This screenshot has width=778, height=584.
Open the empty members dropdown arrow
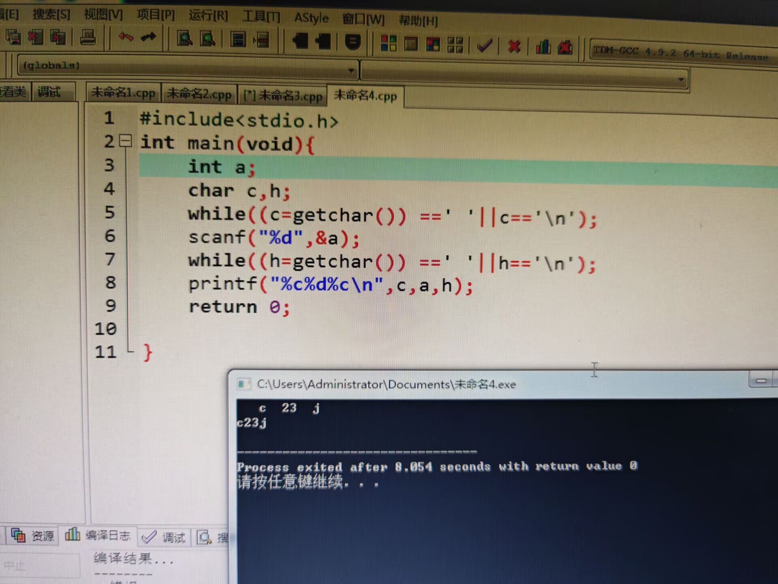[681, 79]
